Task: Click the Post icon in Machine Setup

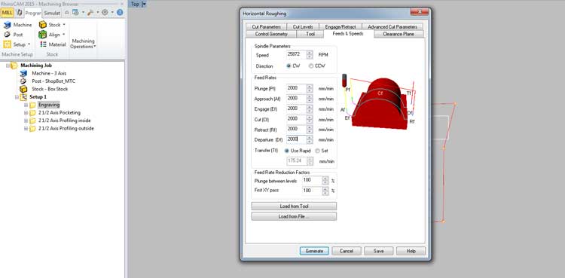Action: [8, 35]
